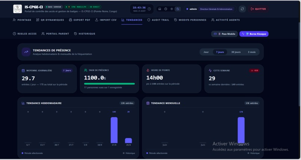Image resolution: width=301 pixels, height=160 pixels.
Task: Select the laptop system theme icon
Action: [159, 9]
